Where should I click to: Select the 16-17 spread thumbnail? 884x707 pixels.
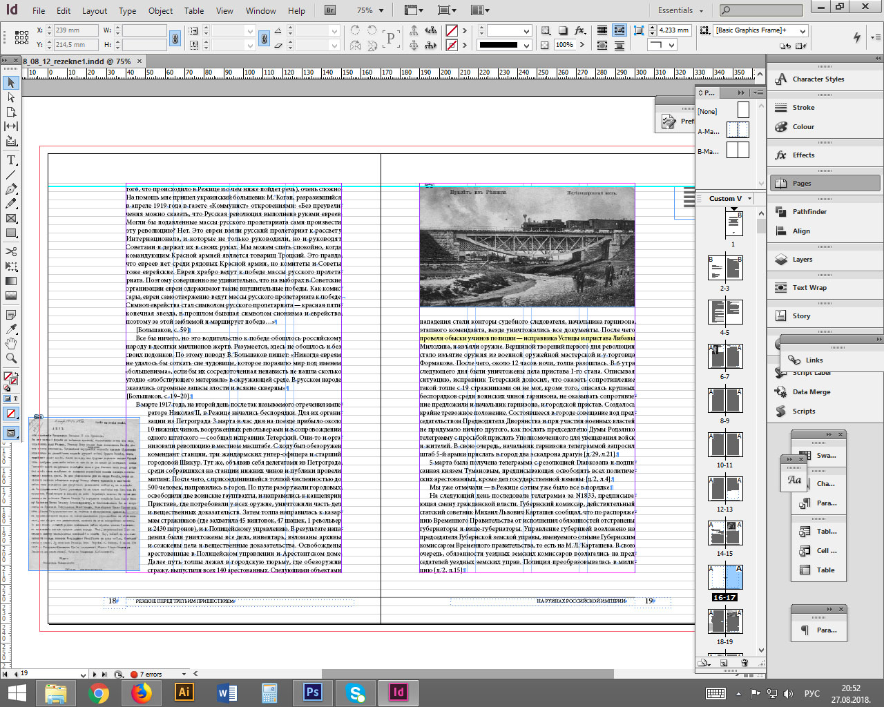coord(724,577)
